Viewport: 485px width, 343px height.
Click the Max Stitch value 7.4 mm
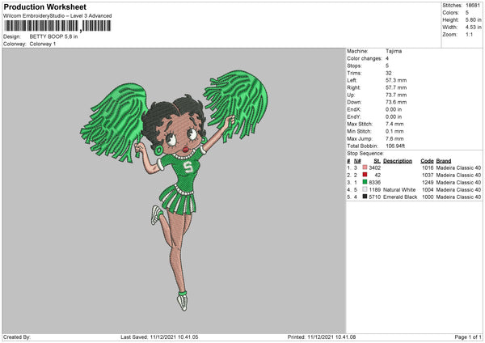pos(394,124)
